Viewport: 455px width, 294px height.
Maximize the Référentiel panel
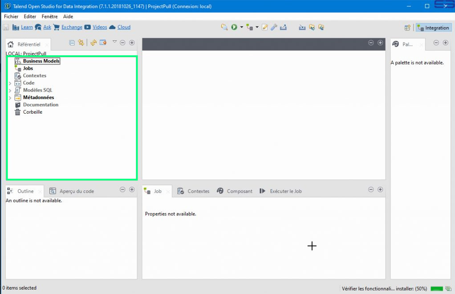pyautogui.click(x=132, y=43)
